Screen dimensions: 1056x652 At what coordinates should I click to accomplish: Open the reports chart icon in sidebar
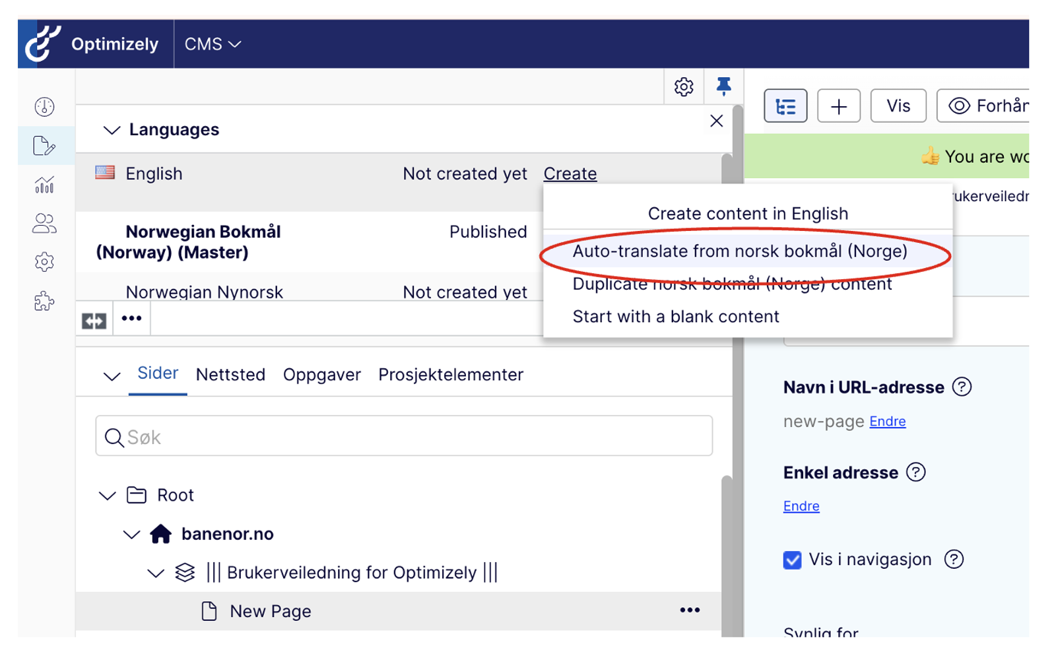tap(44, 185)
